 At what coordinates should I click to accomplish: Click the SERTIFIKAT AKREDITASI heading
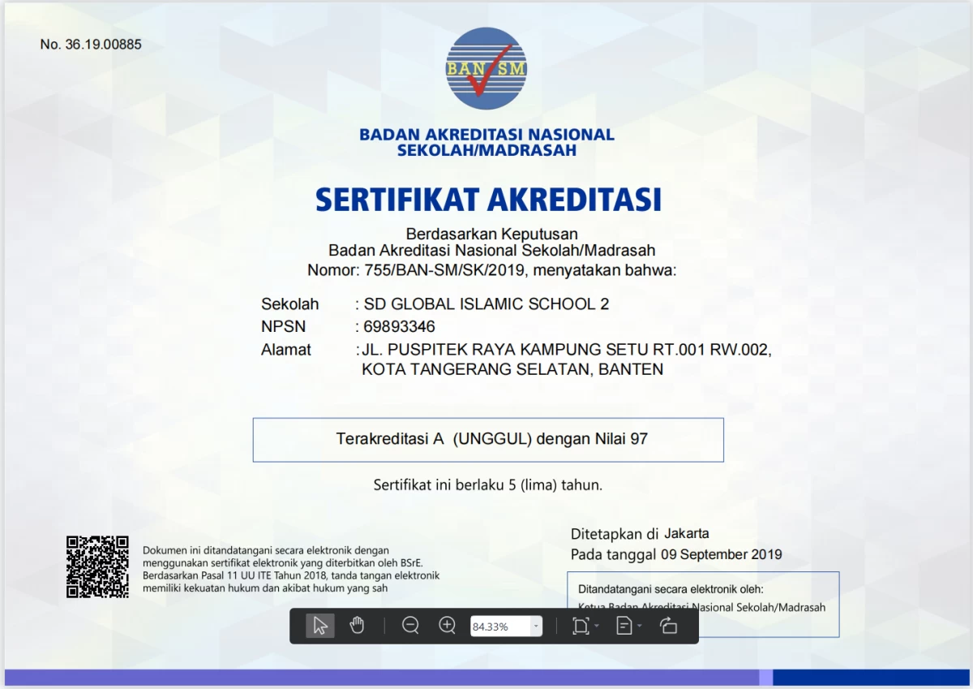(x=488, y=199)
